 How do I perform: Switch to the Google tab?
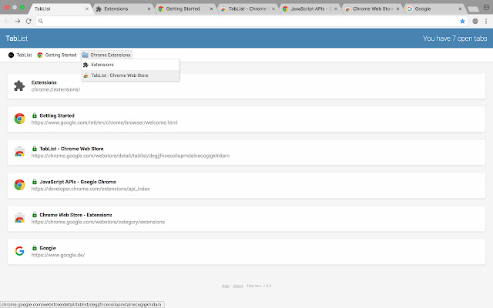click(434, 8)
